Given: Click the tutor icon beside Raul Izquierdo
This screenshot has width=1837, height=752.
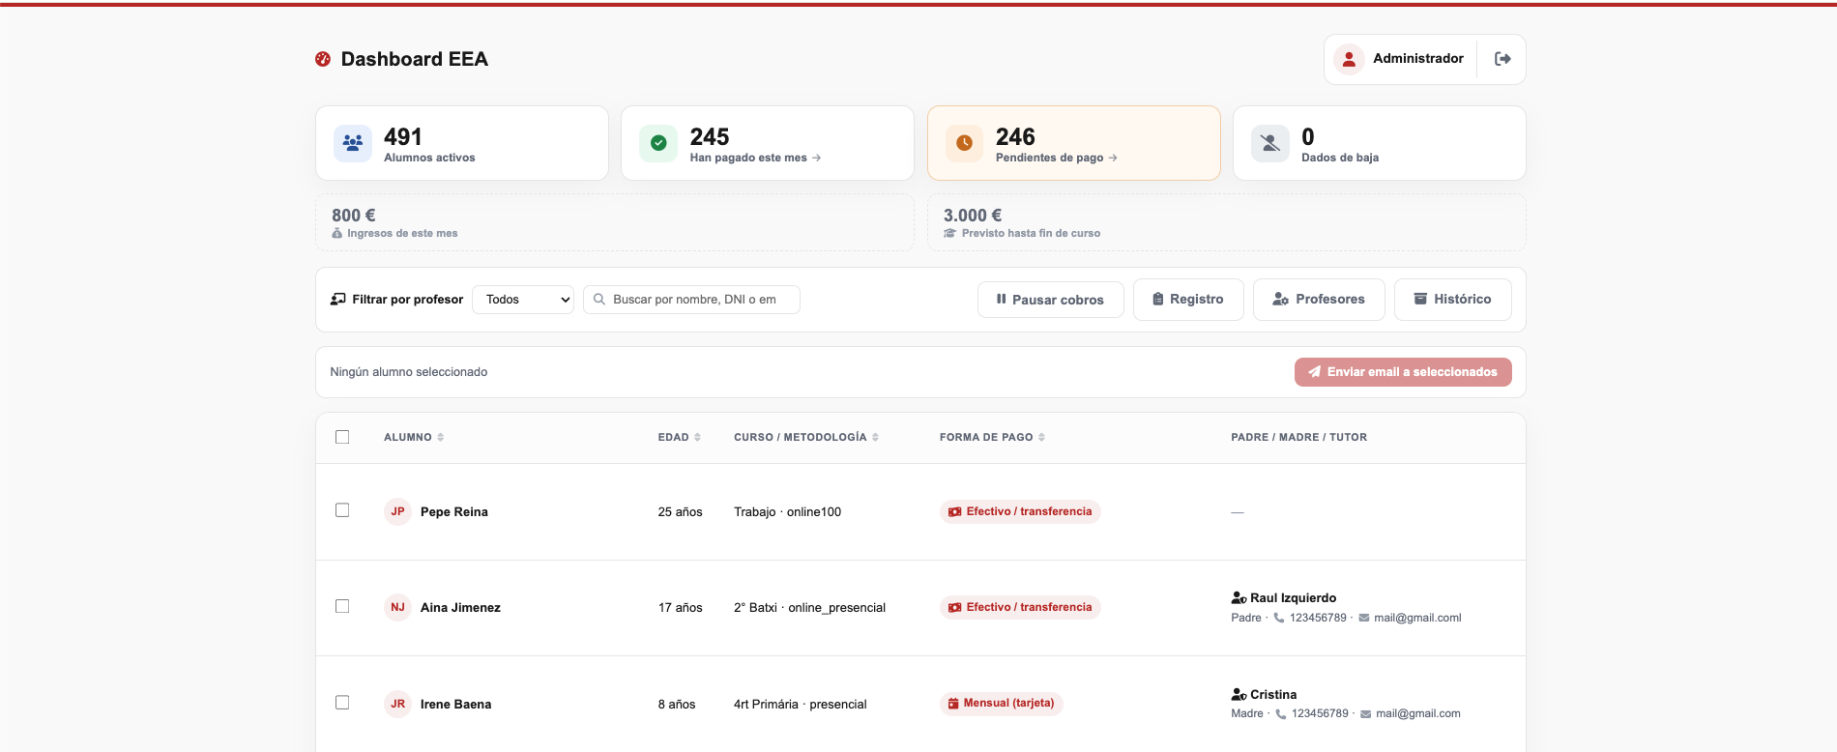Looking at the screenshot, I should tap(1239, 598).
